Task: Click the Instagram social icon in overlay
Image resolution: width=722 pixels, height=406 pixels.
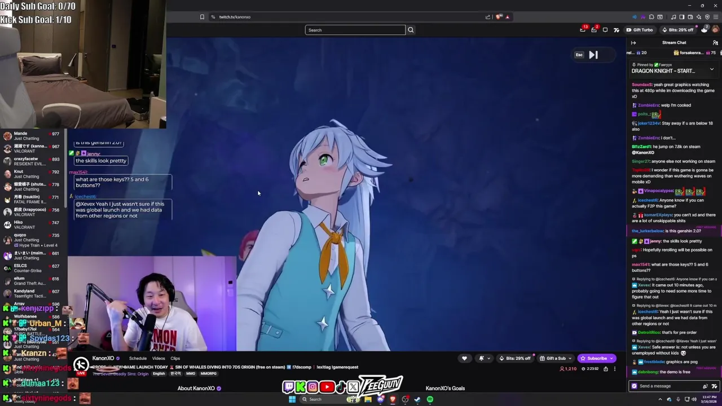Action: (312, 387)
